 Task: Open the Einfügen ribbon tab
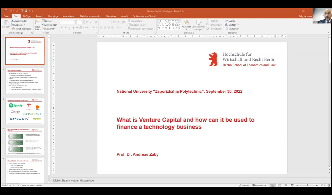[x=27, y=16]
